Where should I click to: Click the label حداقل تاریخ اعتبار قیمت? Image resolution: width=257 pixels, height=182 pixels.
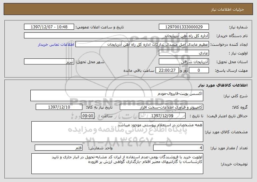[x=227, y=116]
